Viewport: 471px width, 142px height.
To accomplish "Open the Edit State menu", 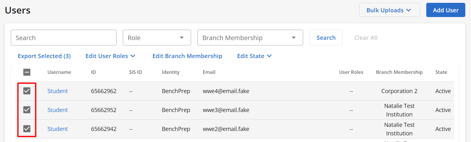I will pos(255,56).
